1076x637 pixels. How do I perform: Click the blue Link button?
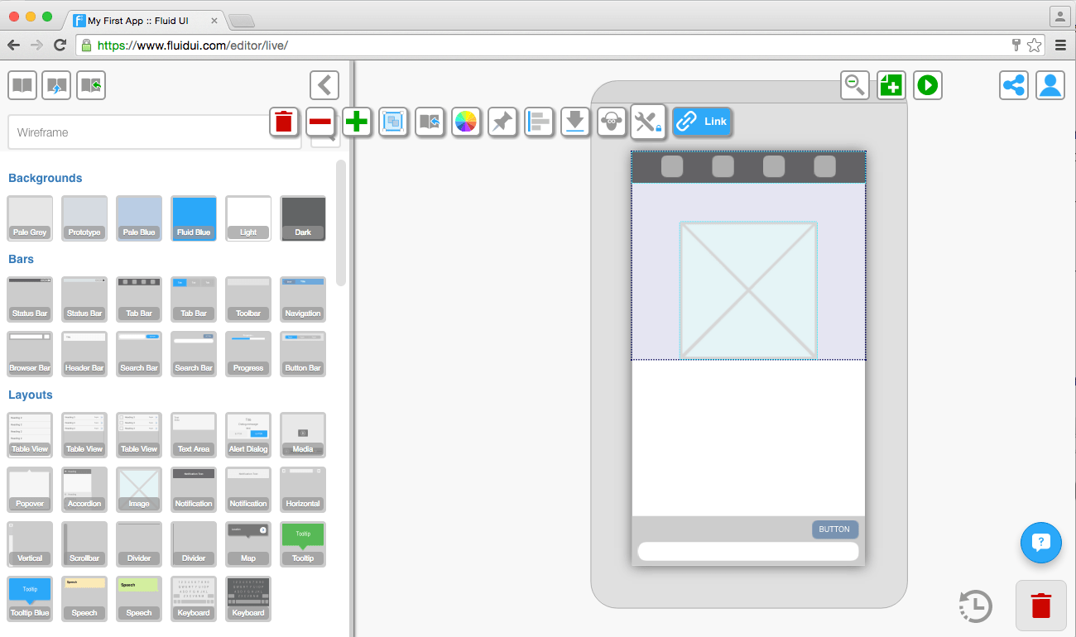[702, 122]
